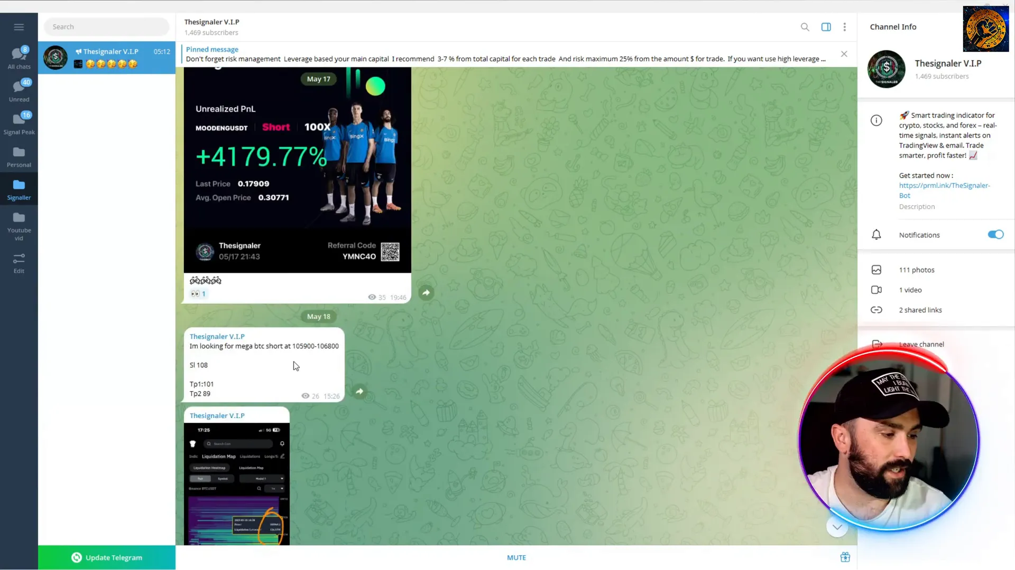
Task: Open the channel profile photo in Channel Info
Action: pyautogui.click(x=887, y=69)
